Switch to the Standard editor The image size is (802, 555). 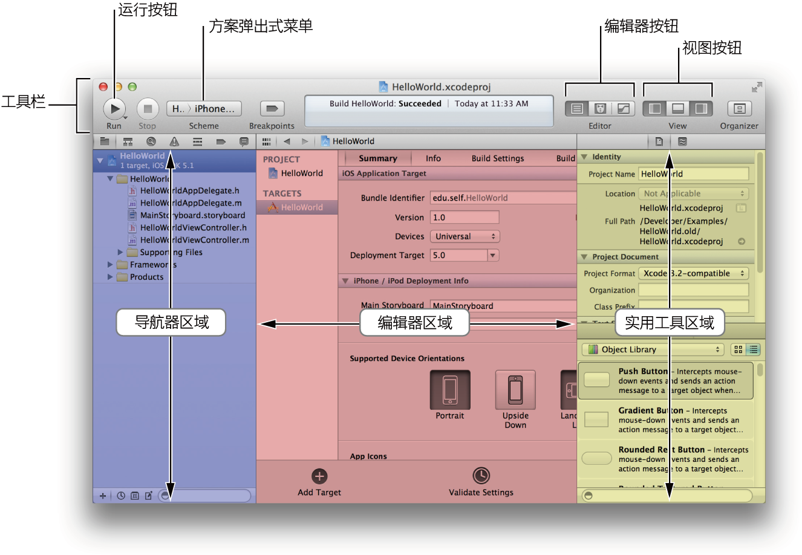click(x=577, y=109)
